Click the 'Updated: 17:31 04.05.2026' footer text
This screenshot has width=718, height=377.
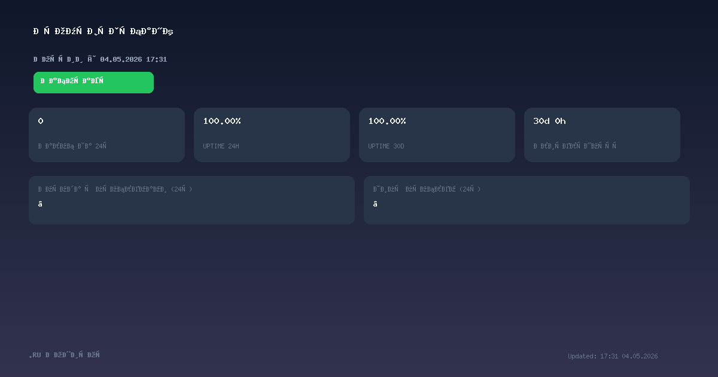click(x=613, y=356)
